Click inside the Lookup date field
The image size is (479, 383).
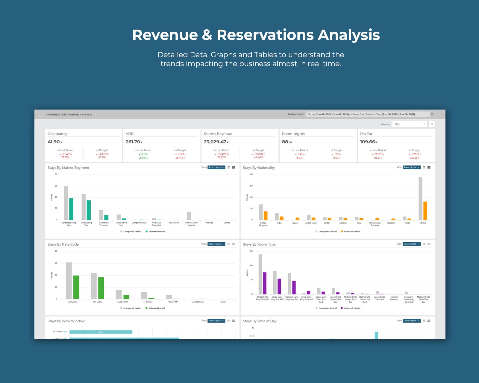click(x=367, y=114)
